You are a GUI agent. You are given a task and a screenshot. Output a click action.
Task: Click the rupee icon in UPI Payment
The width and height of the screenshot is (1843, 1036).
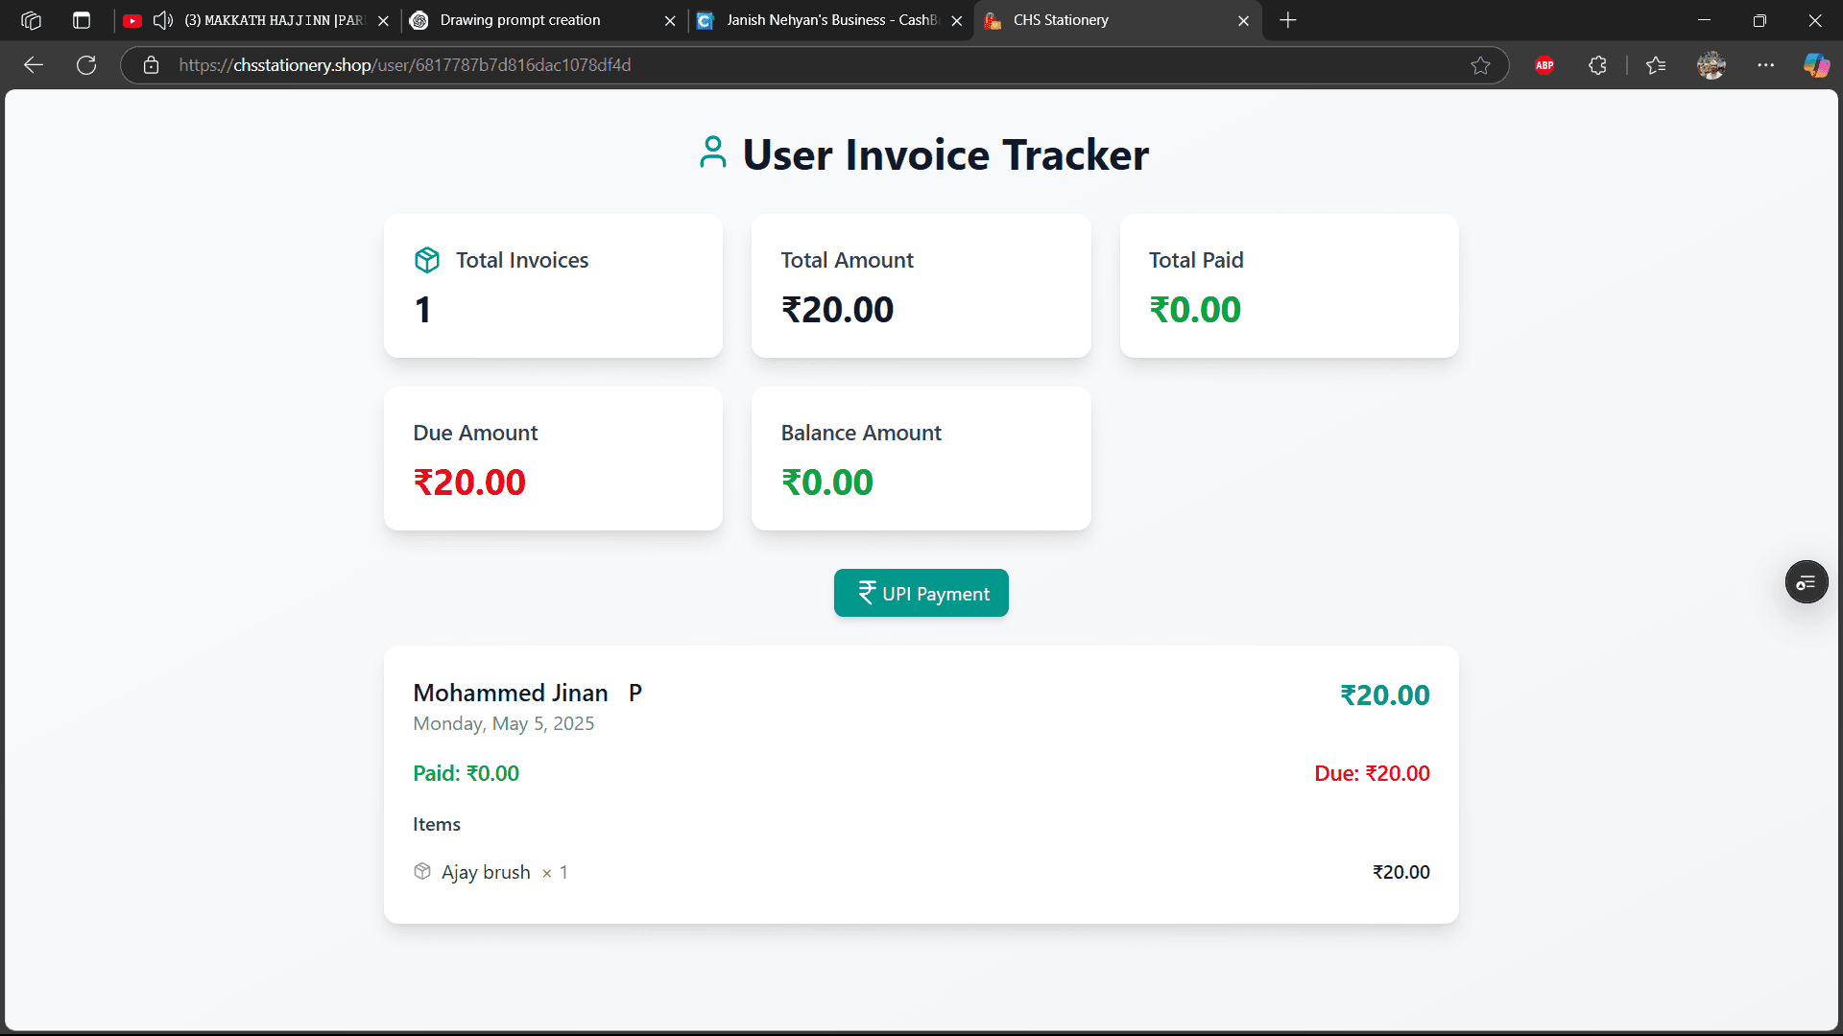coord(867,593)
